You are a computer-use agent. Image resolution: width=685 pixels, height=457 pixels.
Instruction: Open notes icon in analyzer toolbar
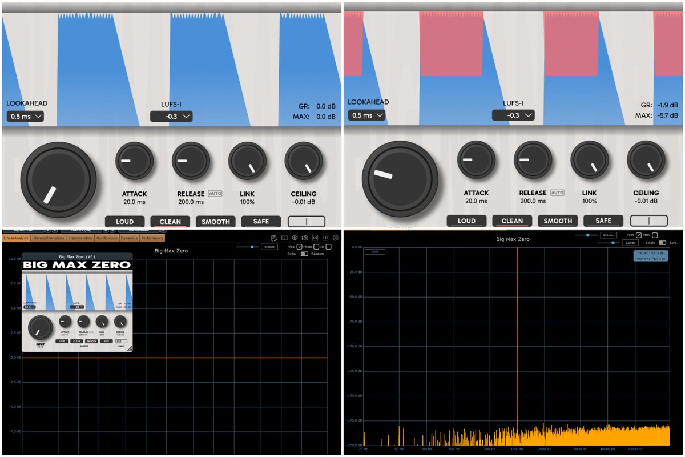click(x=275, y=238)
